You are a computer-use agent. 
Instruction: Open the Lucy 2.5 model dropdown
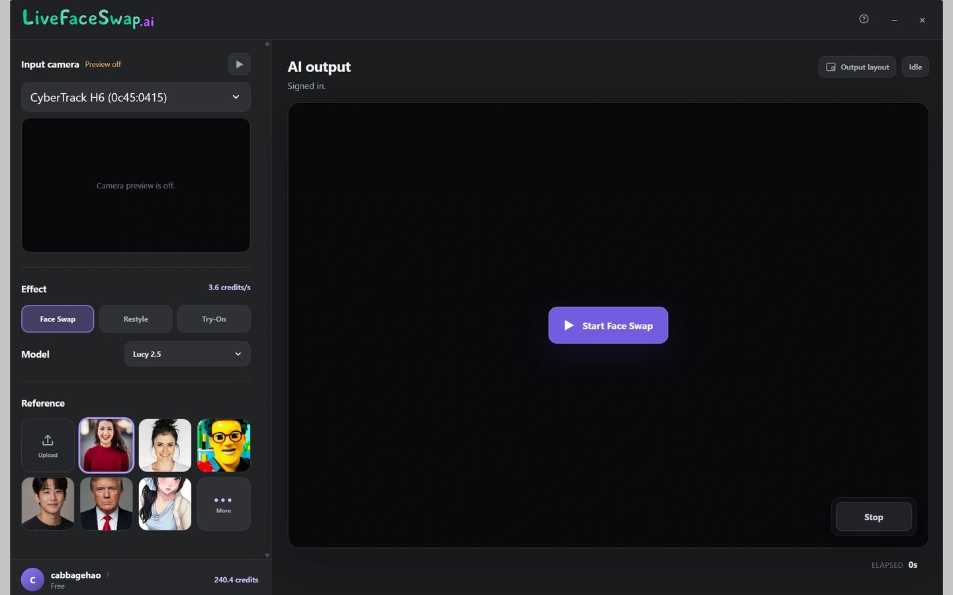coord(187,354)
